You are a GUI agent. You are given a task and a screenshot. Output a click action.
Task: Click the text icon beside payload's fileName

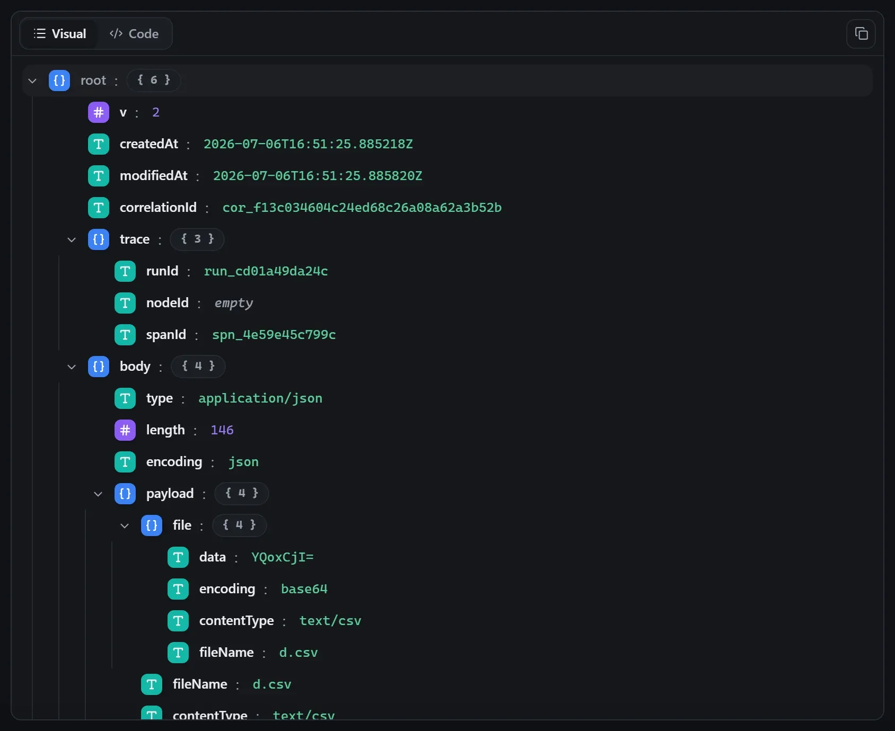point(152,684)
